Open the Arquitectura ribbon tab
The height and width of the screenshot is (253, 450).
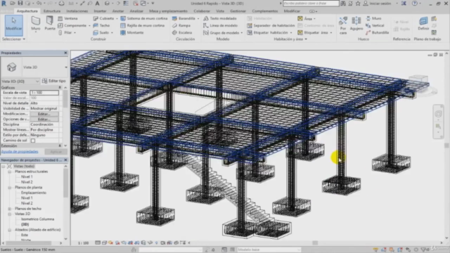27,11
